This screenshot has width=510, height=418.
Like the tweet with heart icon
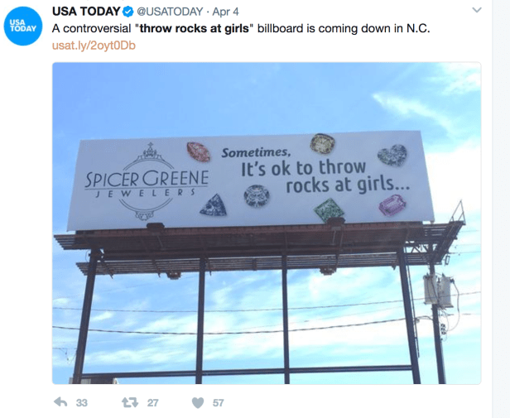(x=198, y=403)
